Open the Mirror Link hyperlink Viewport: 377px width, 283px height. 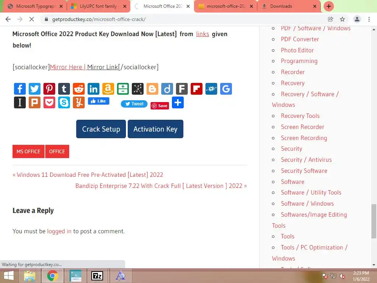(102, 67)
